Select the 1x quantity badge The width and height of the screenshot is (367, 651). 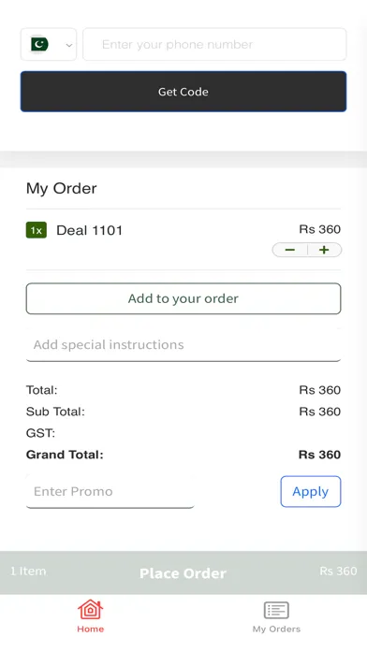coord(37,230)
